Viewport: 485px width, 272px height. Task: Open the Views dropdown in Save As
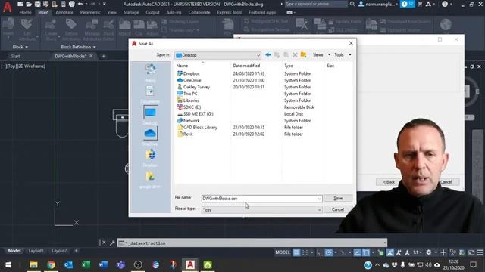(x=329, y=54)
